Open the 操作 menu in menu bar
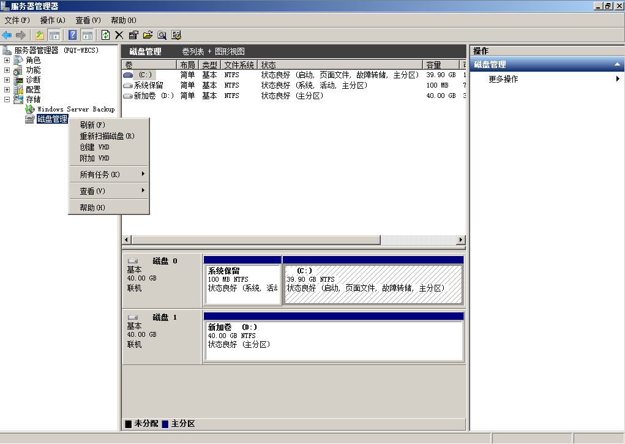The width and height of the screenshot is (625, 444). coord(53,20)
